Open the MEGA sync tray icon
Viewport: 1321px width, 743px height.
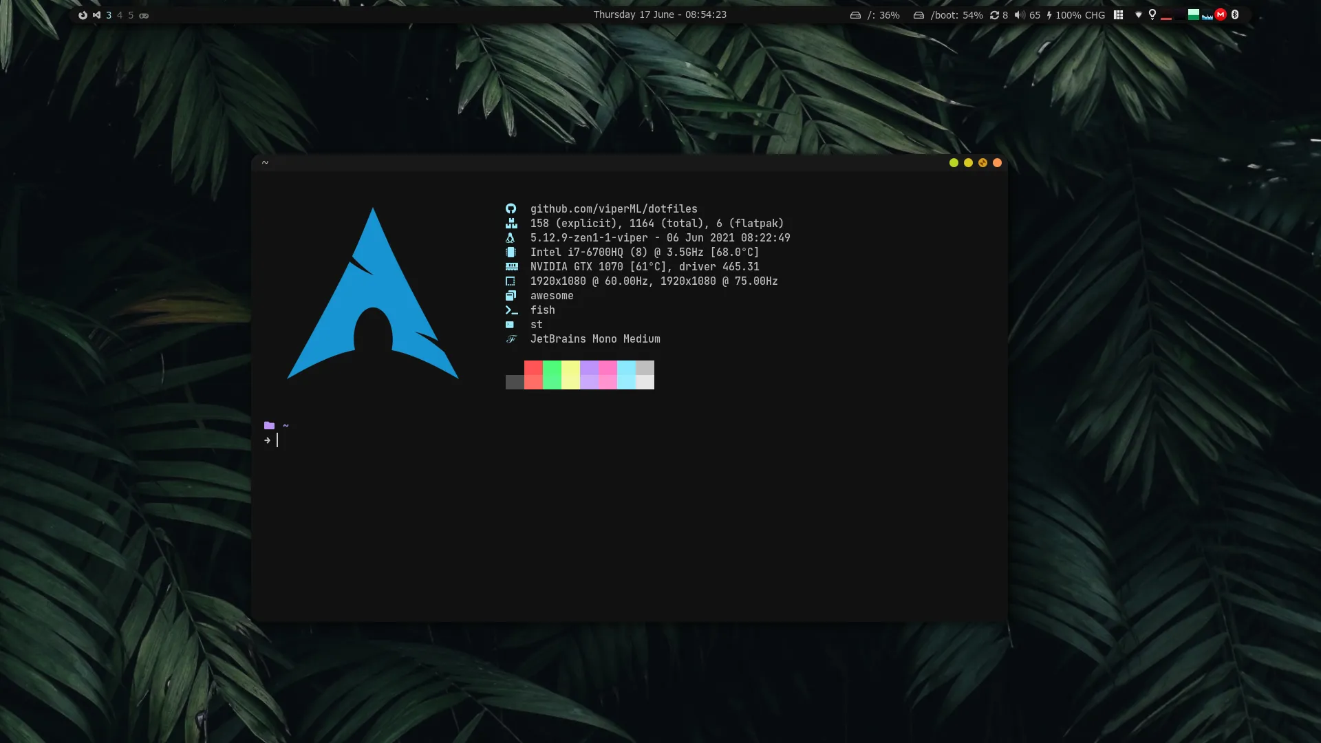pyautogui.click(x=1220, y=14)
